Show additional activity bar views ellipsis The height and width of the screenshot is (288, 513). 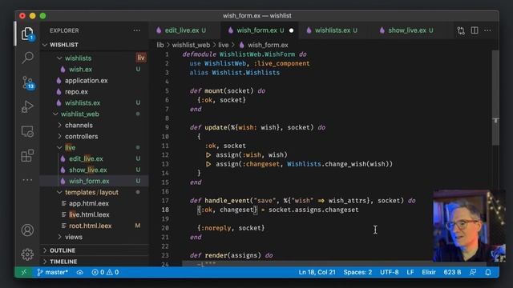(27, 180)
